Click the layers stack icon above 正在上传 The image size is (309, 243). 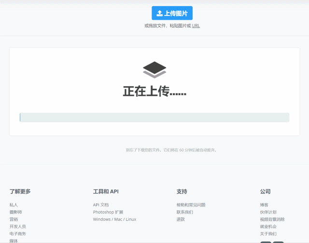[154, 70]
